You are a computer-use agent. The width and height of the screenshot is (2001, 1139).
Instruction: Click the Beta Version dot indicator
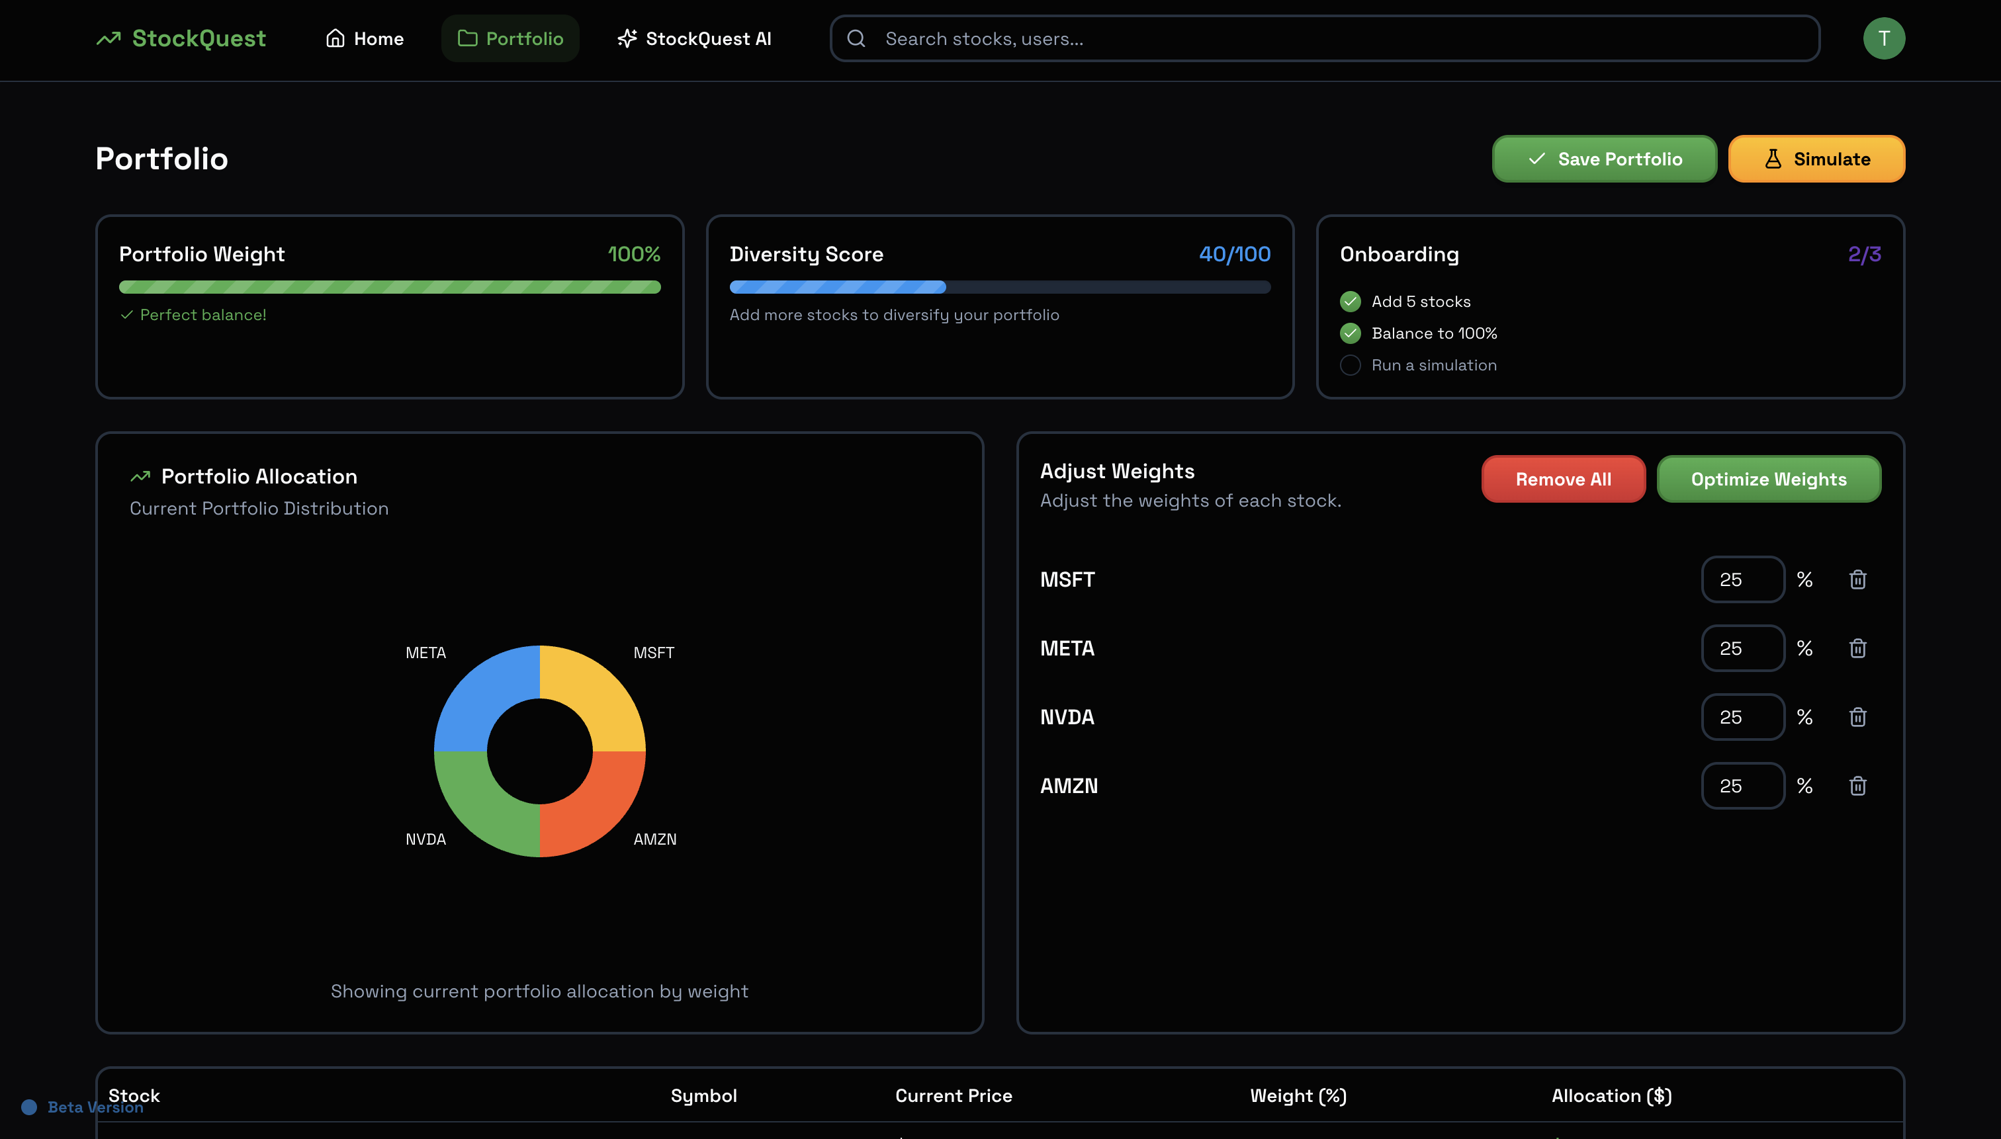[x=29, y=1107]
